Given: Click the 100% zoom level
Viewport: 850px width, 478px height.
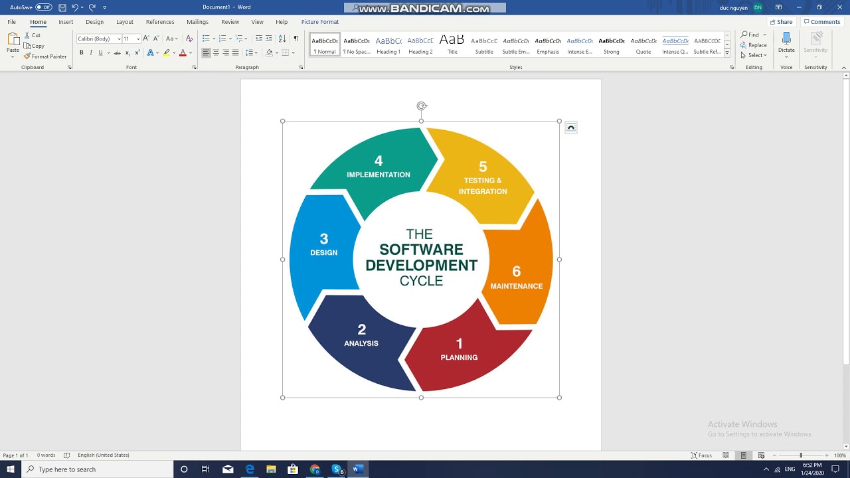Looking at the screenshot, I should point(840,455).
